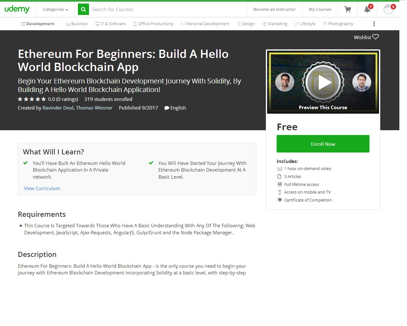Click the Enroll Now button

[x=323, y=144]
